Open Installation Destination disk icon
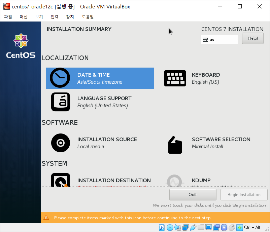The height and width of the screenshot is (232, 270). 61,180
